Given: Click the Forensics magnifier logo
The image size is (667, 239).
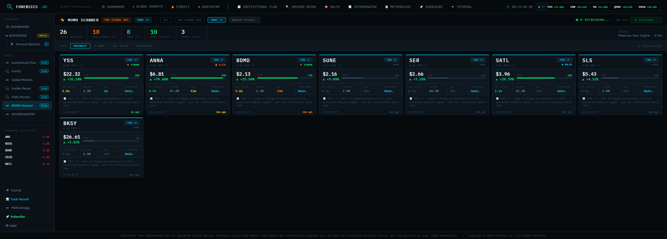Looking at the screenshot, I should 10,7.
